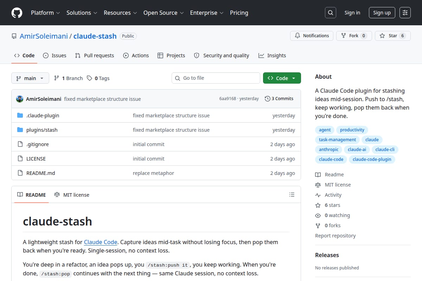Open the .claude-plugin folder
This screenshot has height=281, width=422.
pyautogui.click(x=43, y=115)
